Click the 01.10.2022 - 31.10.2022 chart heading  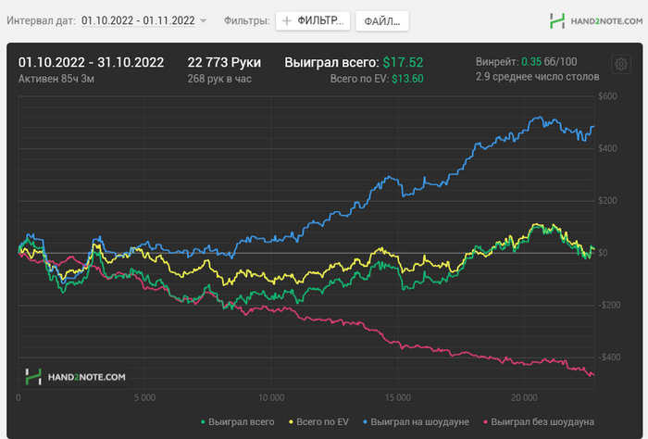point(91,62)
